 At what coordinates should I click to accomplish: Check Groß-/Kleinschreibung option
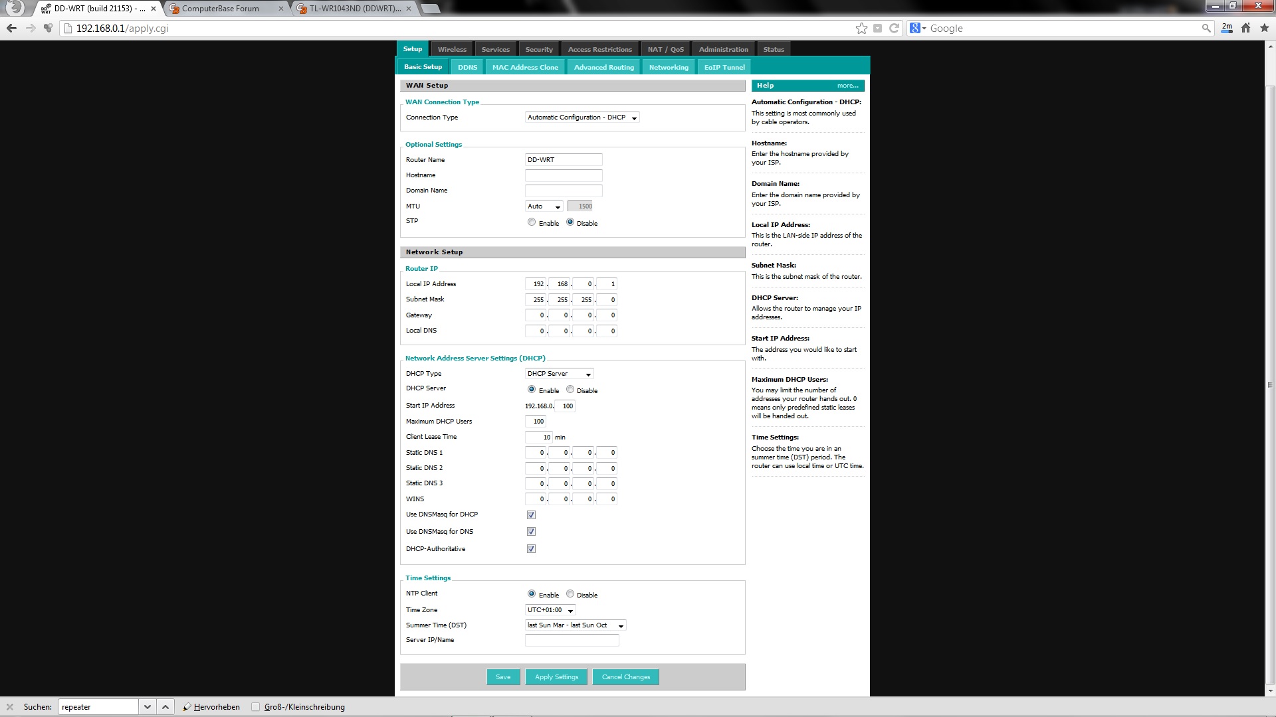255,707
